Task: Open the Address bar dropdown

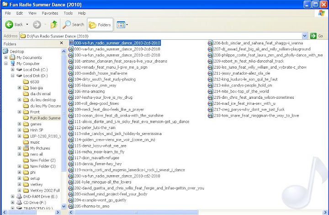Action: (305, 36)
